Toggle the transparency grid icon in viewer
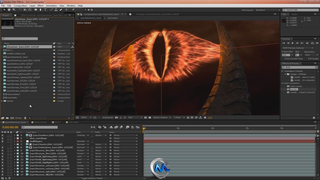The height and width of the screenshot is (180, 320). click(150, 117)
